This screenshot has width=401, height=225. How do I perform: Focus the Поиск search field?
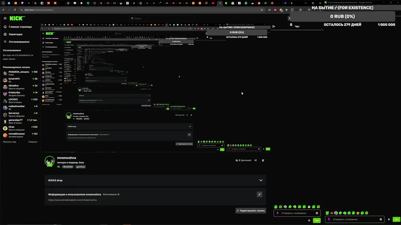tap(162, 18)
